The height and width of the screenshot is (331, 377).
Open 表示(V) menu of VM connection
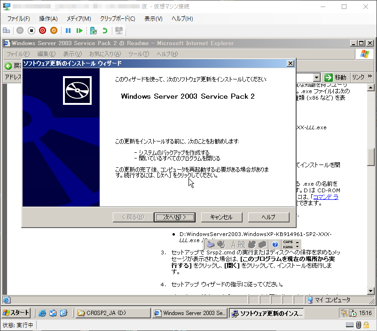click(153, 19)
